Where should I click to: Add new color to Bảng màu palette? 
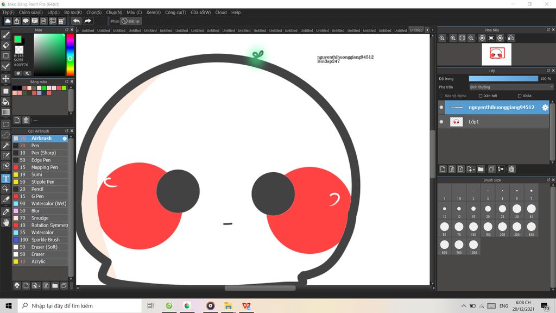(17, 120)
